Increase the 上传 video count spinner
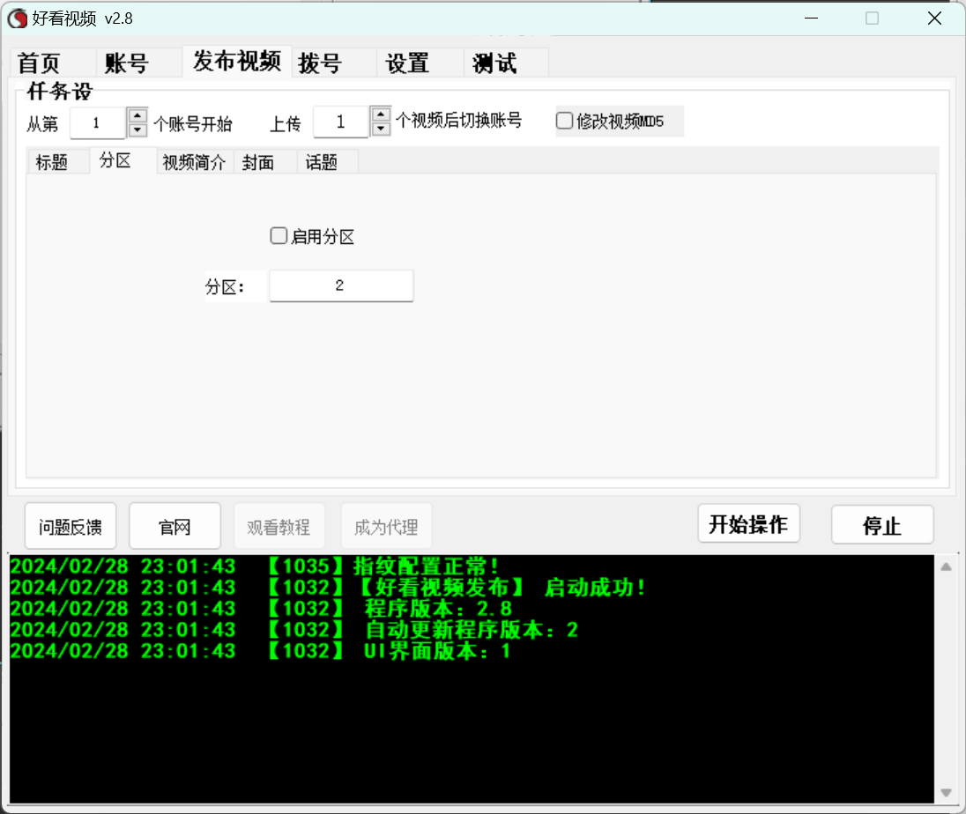966x814 pixels. (382, 114)
